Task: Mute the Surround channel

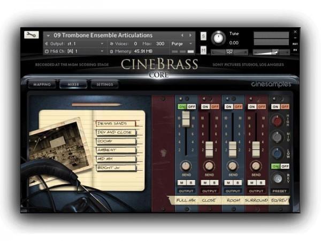Action: (x=252, y=183)
